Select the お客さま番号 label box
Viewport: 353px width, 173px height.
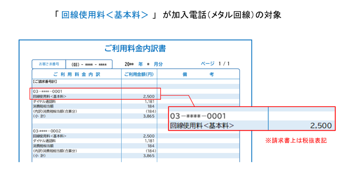pos(49,64)
